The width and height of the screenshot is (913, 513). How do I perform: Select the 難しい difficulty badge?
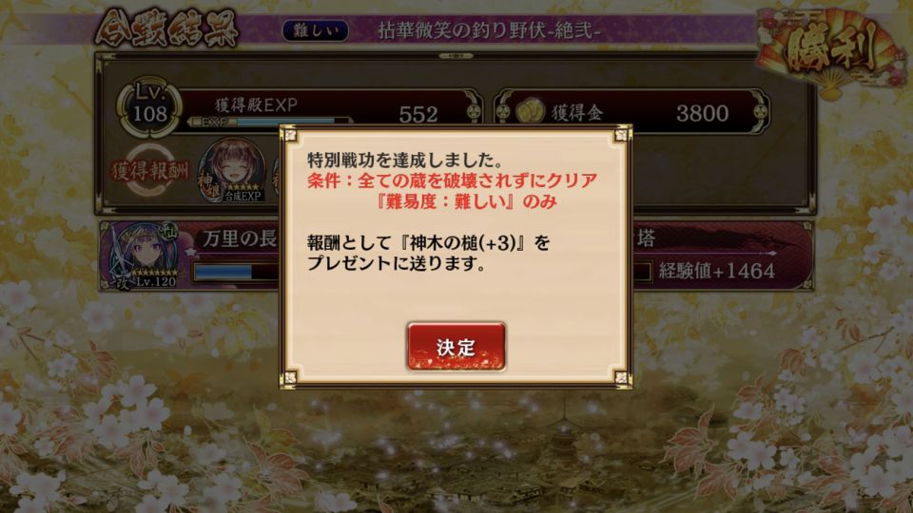click(x=315, y=30)
